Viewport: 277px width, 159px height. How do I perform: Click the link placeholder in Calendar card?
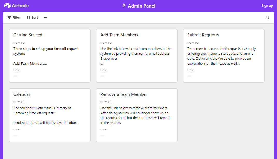coord(16,136)
